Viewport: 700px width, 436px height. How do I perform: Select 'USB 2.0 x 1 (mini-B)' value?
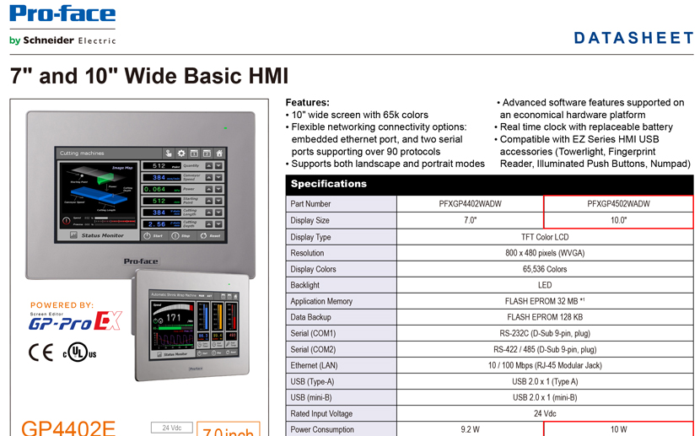(x=545, y=397)
